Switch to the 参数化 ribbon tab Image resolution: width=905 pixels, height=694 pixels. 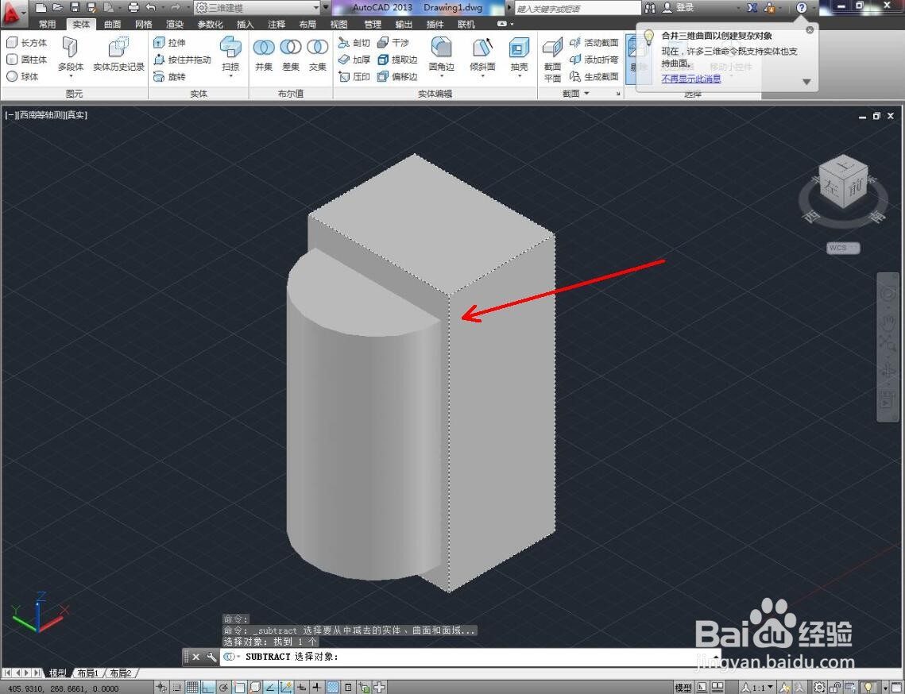(x=210, y=25)
